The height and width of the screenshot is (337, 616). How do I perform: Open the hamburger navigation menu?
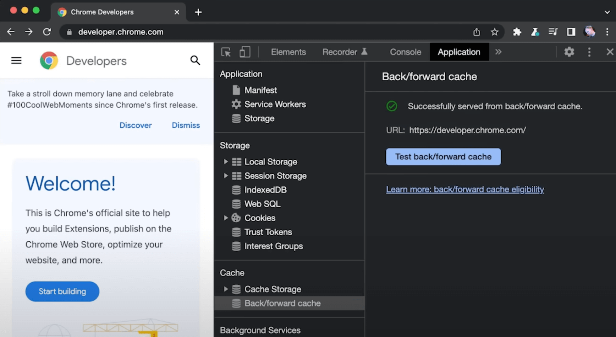[x=16, y=60]
